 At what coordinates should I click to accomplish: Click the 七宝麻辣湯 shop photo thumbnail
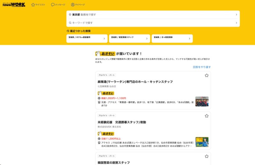pyautogui.click(x=202, y=101)
